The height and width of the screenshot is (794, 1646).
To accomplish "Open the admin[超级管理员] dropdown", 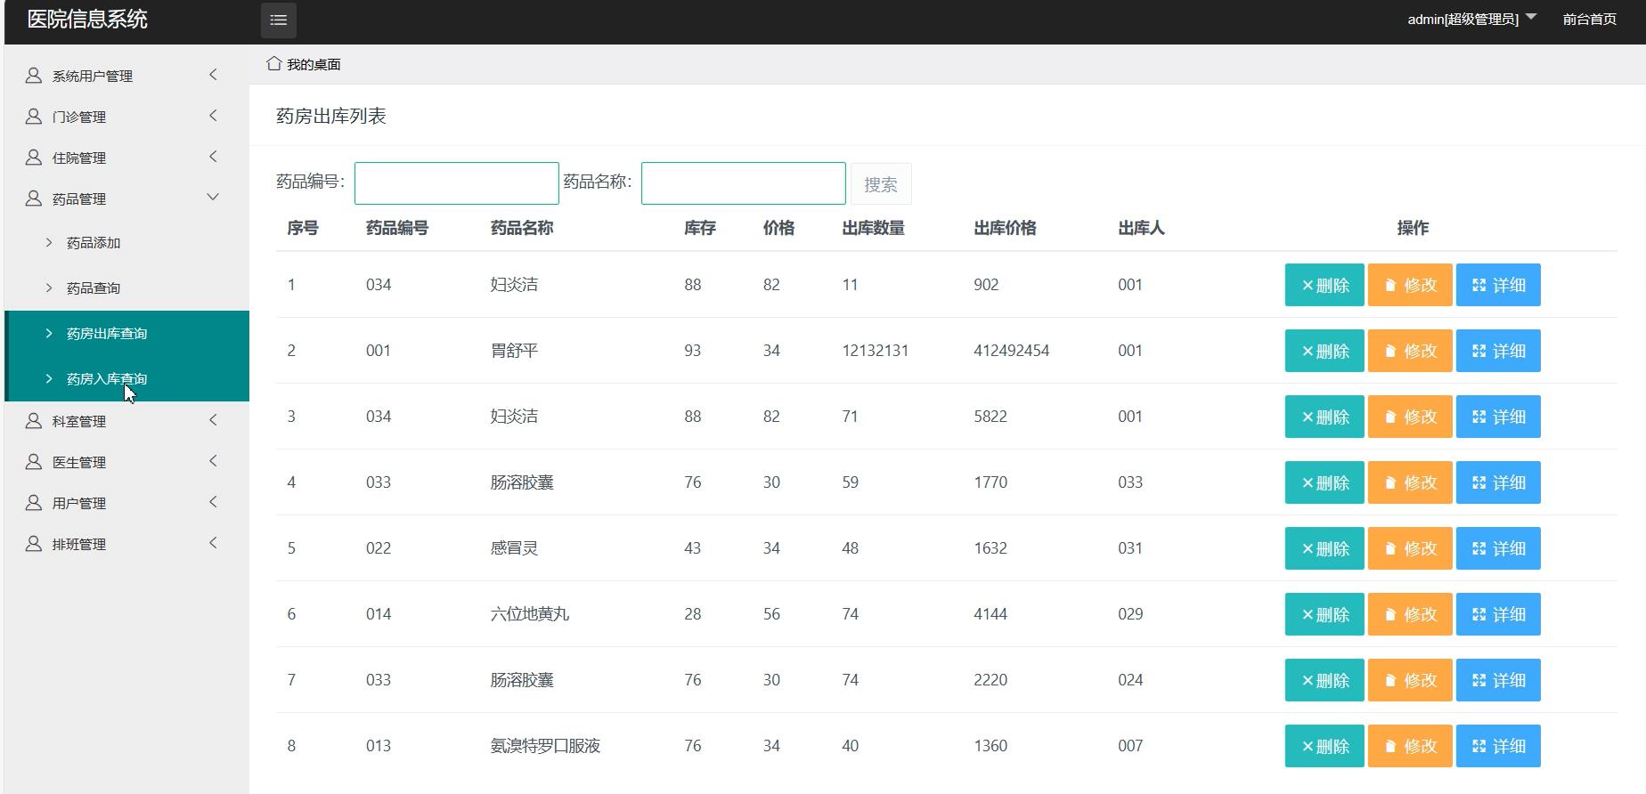I will (x=1471, y=19).
